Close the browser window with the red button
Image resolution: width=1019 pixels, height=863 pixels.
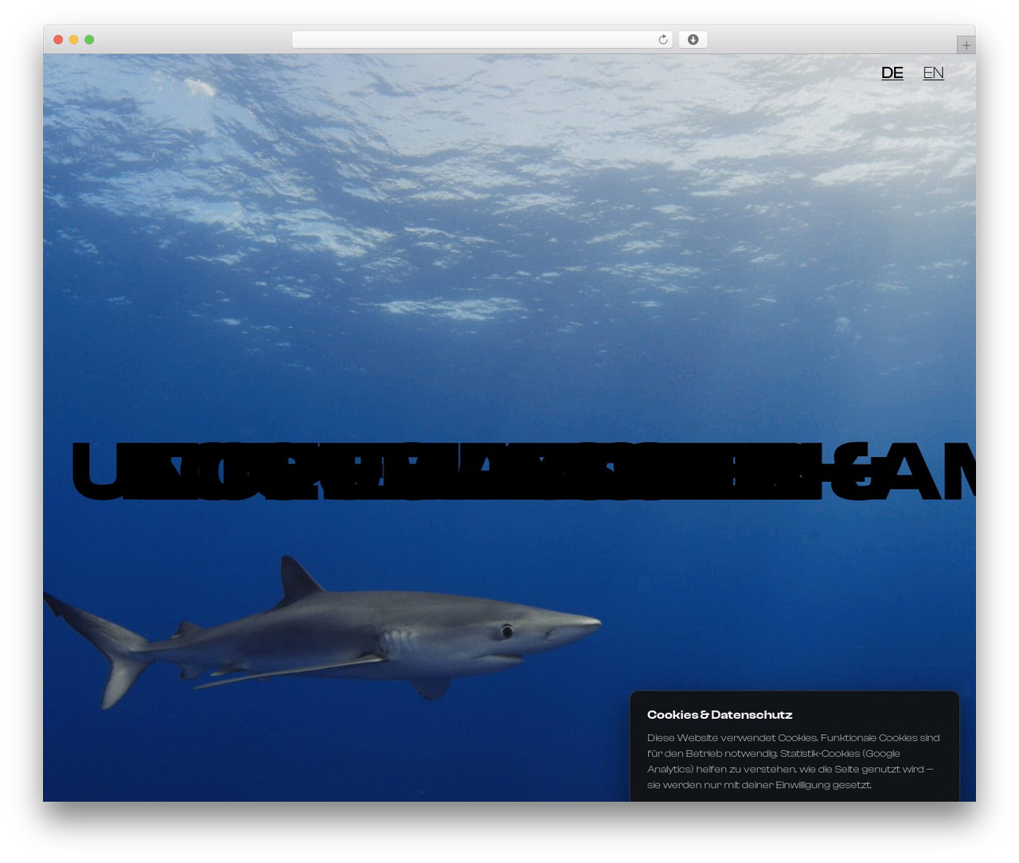click(x=58, y=40)
